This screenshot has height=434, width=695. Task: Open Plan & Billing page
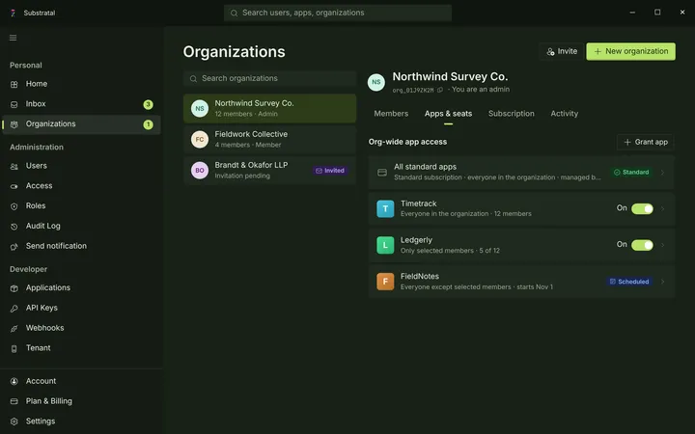point(81,401)
